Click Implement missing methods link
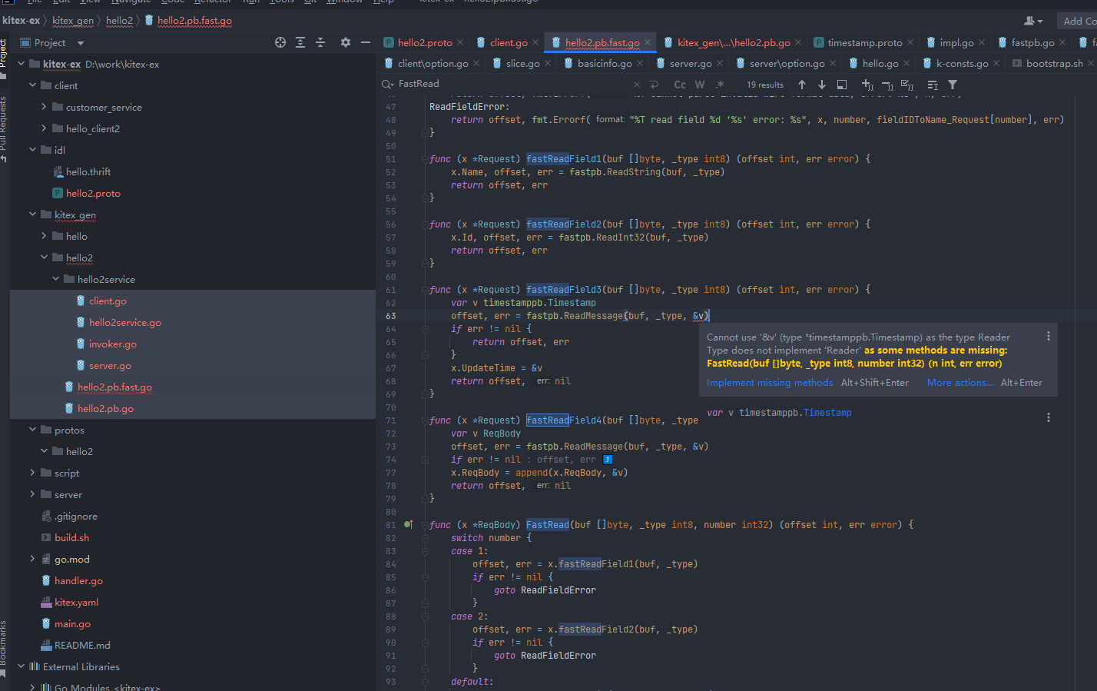 coord(770,383)
